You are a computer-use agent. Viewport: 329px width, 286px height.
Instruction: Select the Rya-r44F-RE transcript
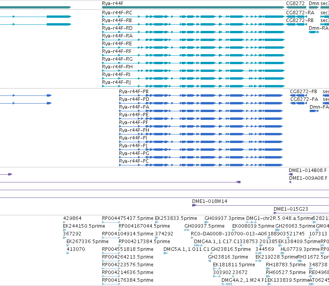[x=117, y=44]
